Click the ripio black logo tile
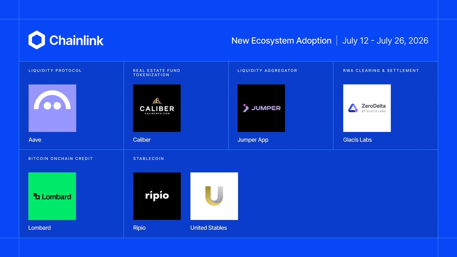Viewport: 457px width, 257px height. coord(157,196)
